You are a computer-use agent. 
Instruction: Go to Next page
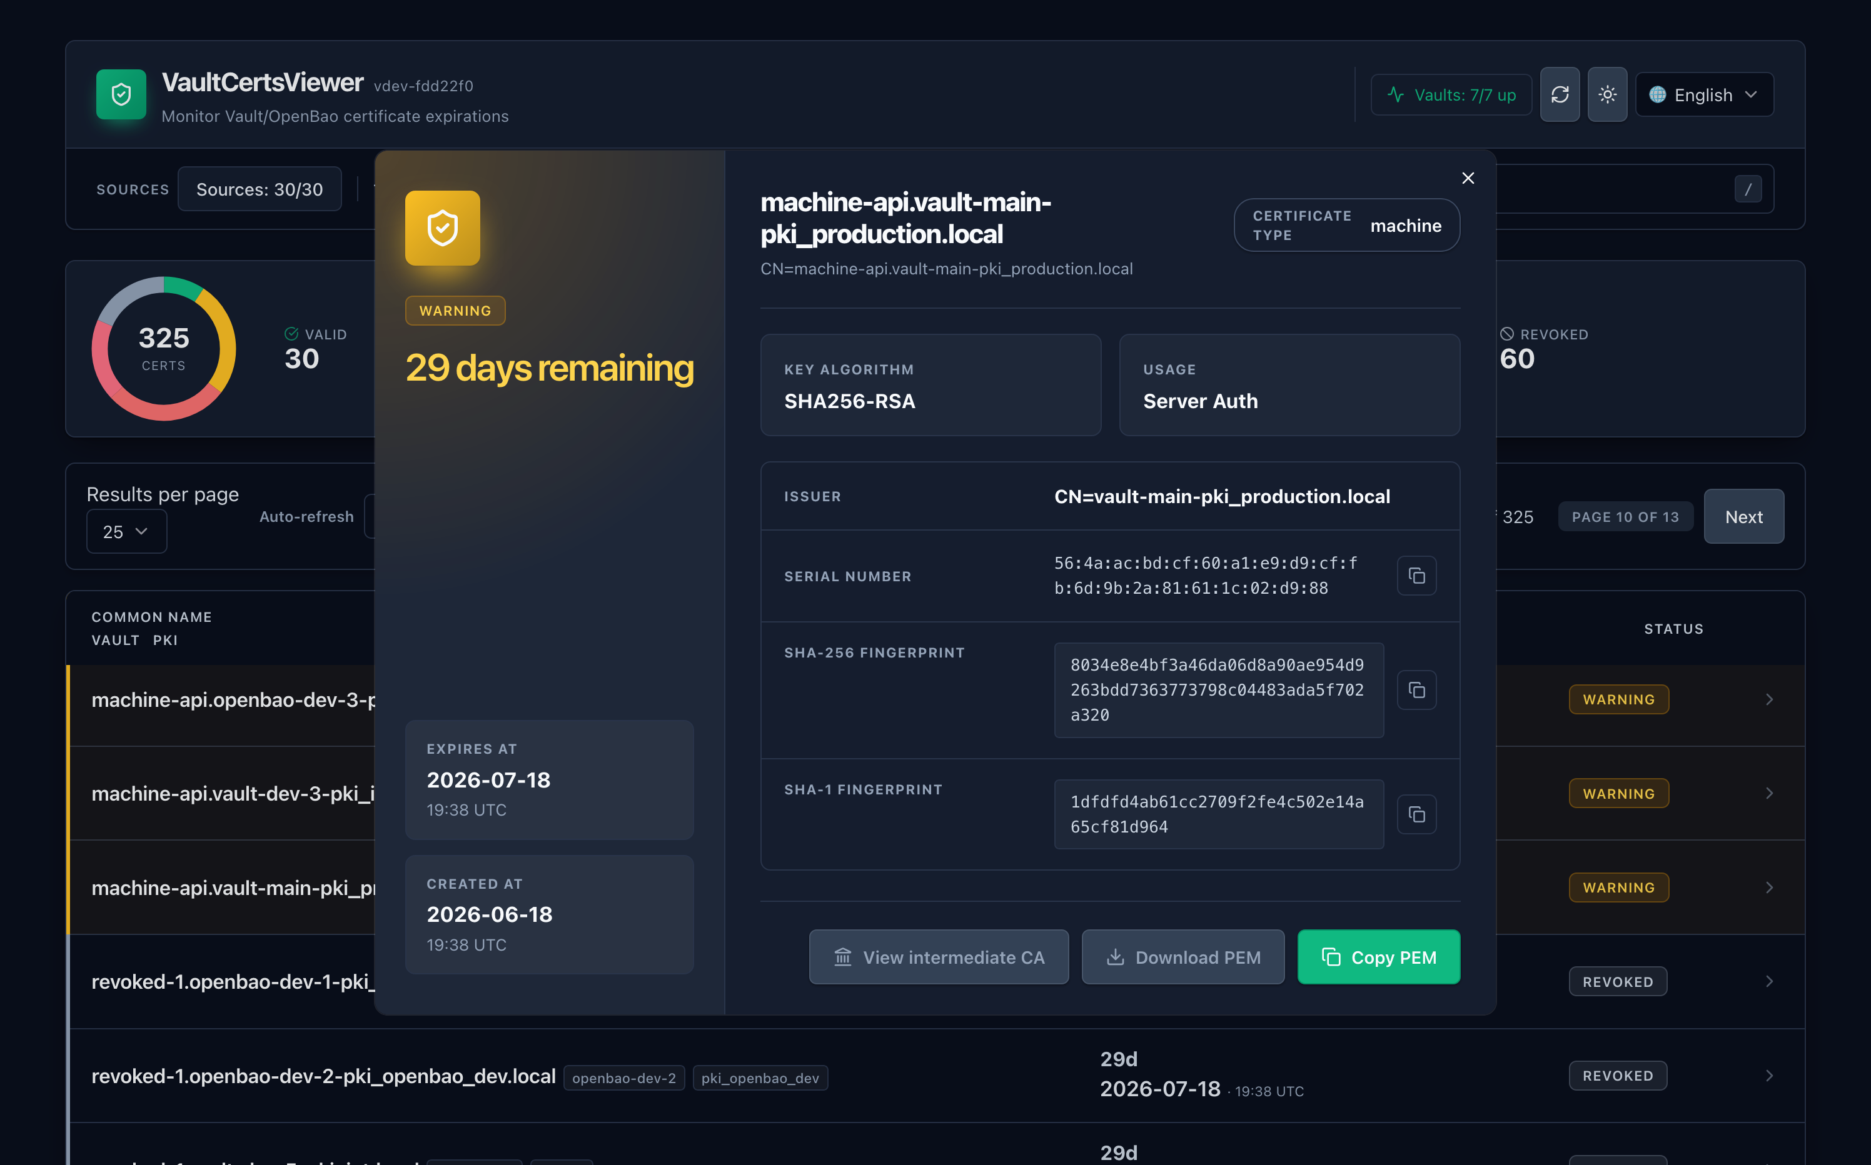pyautogui.click(x=1743, y=516)
